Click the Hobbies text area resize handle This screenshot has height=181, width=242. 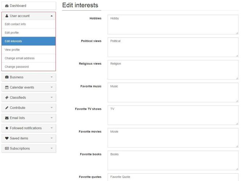[x=237, y=33]
